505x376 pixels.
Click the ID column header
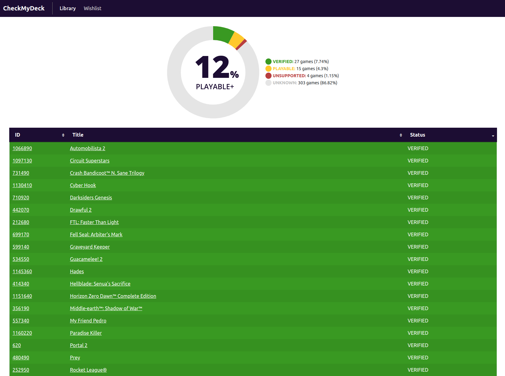(x=38, y=135)
